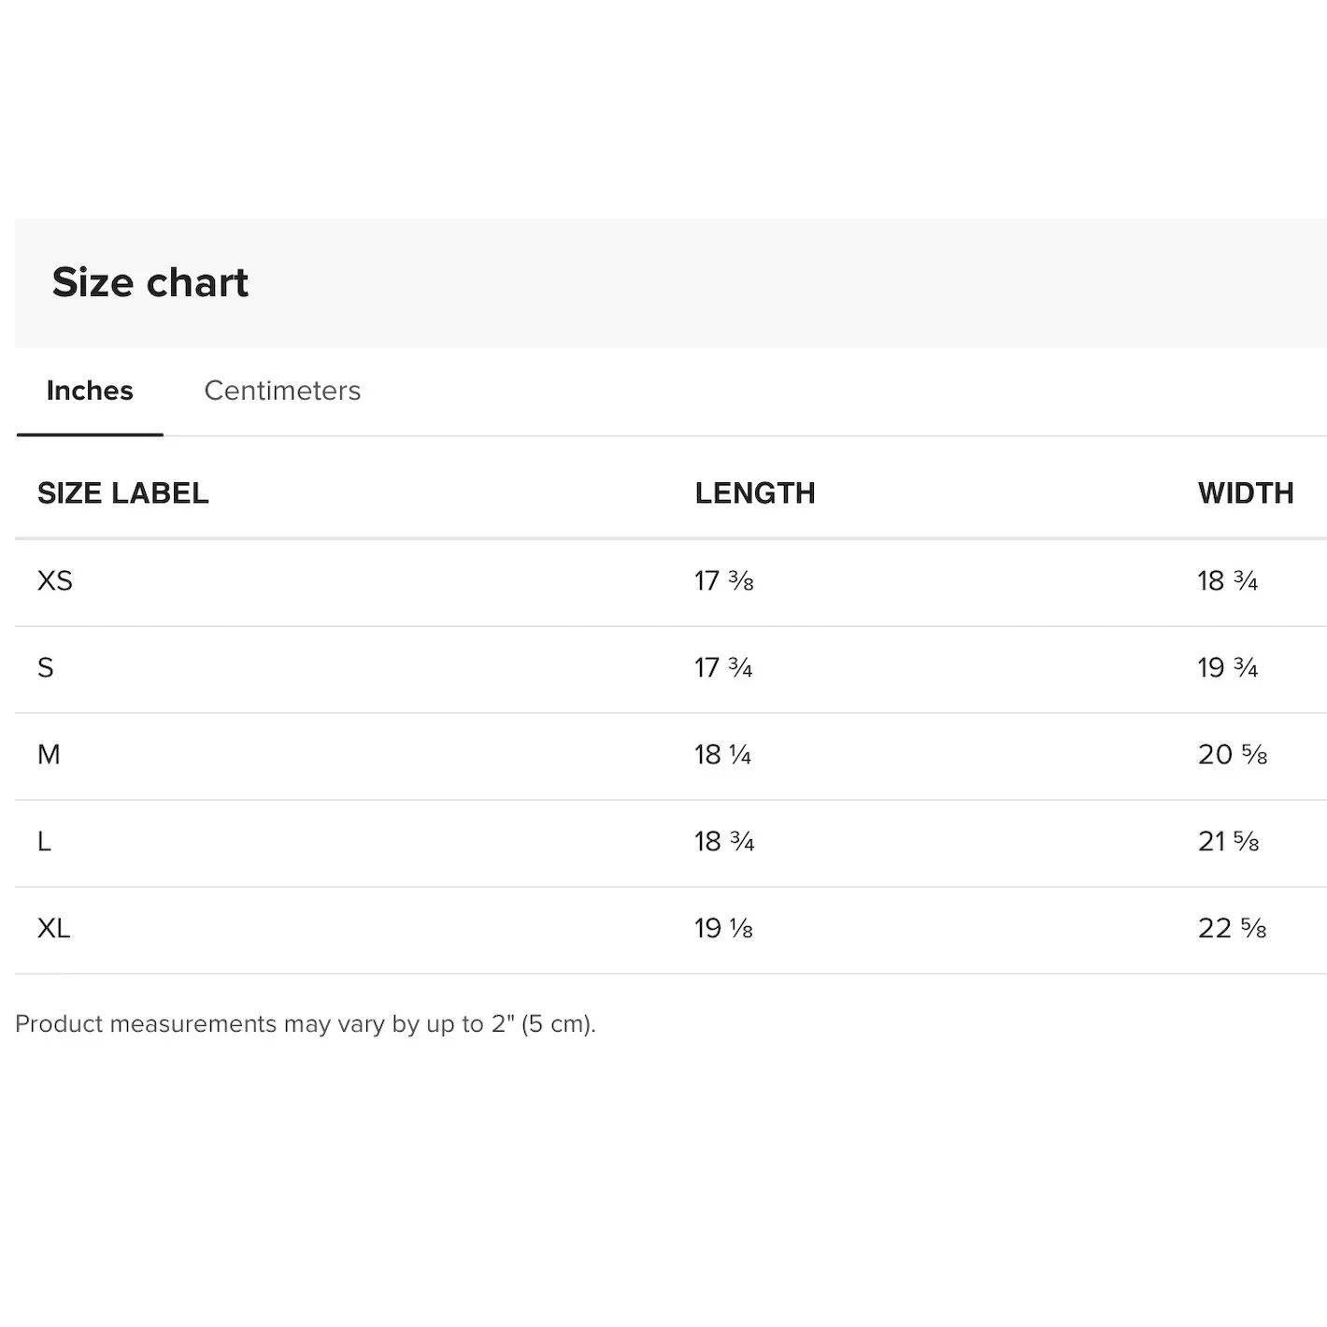
Task: Click the S length value 17 ¾
Action: coord(724,668)
